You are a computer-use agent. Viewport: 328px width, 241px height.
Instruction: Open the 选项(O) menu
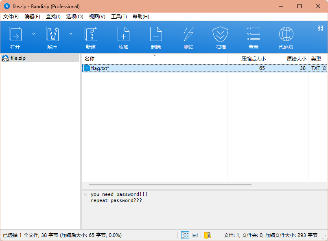click(74, 17)
